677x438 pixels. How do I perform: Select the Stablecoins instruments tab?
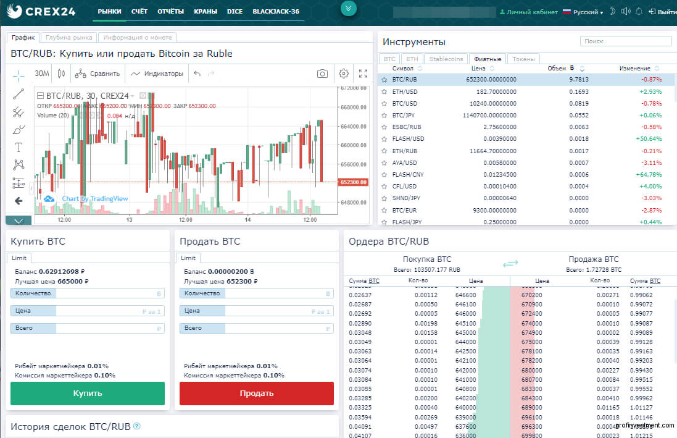(x=446, y=59)
